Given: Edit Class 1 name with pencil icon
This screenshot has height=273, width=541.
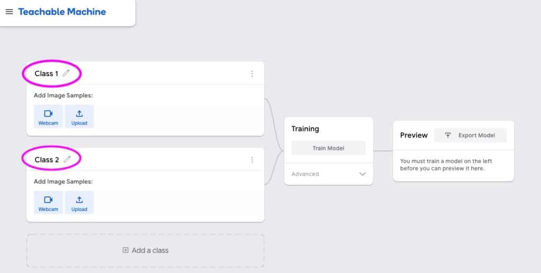Looking at the screenshot, I should coord(66,73).
